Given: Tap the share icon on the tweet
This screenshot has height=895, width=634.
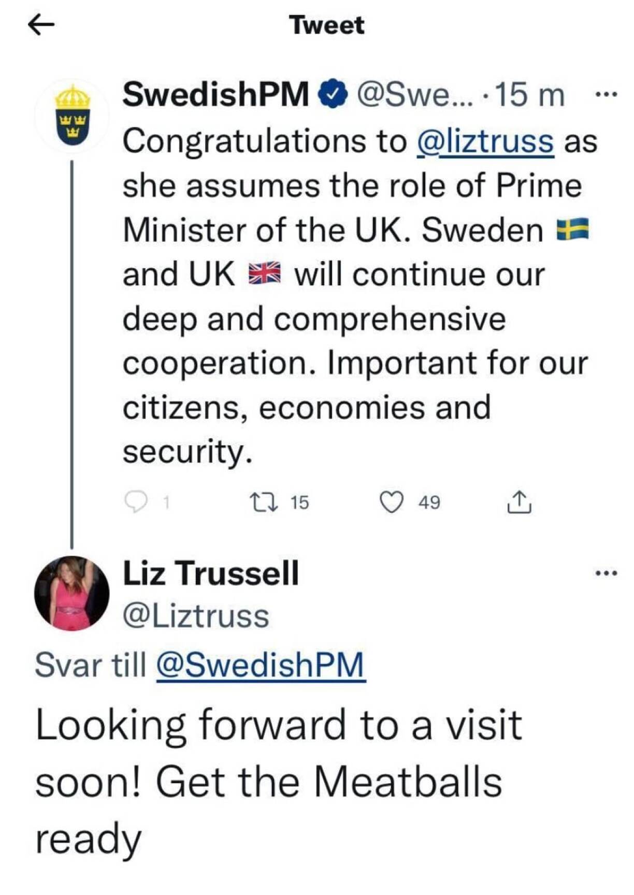Looking at the screenshot, I should tap(519, 502).
